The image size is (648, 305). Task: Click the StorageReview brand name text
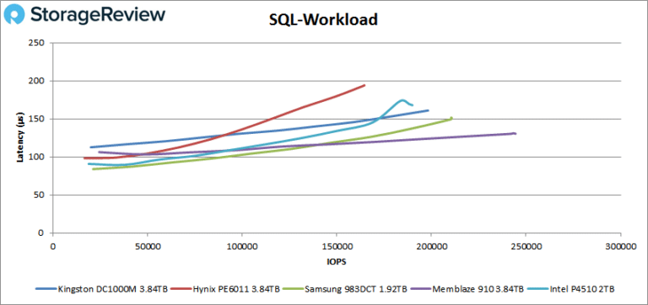(98, 15)
